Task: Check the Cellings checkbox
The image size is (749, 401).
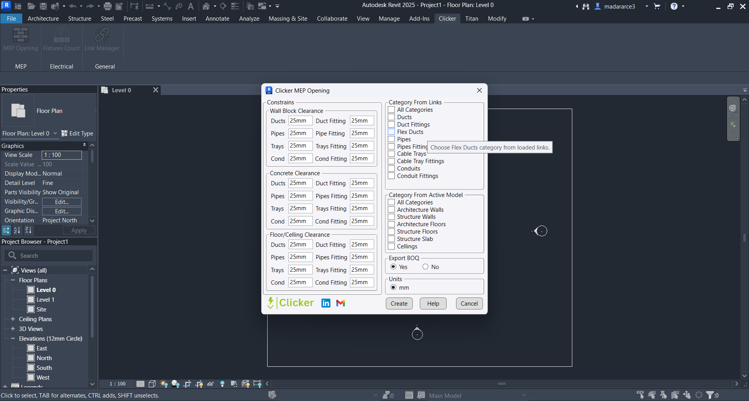Action: click(x=391, y=246)
